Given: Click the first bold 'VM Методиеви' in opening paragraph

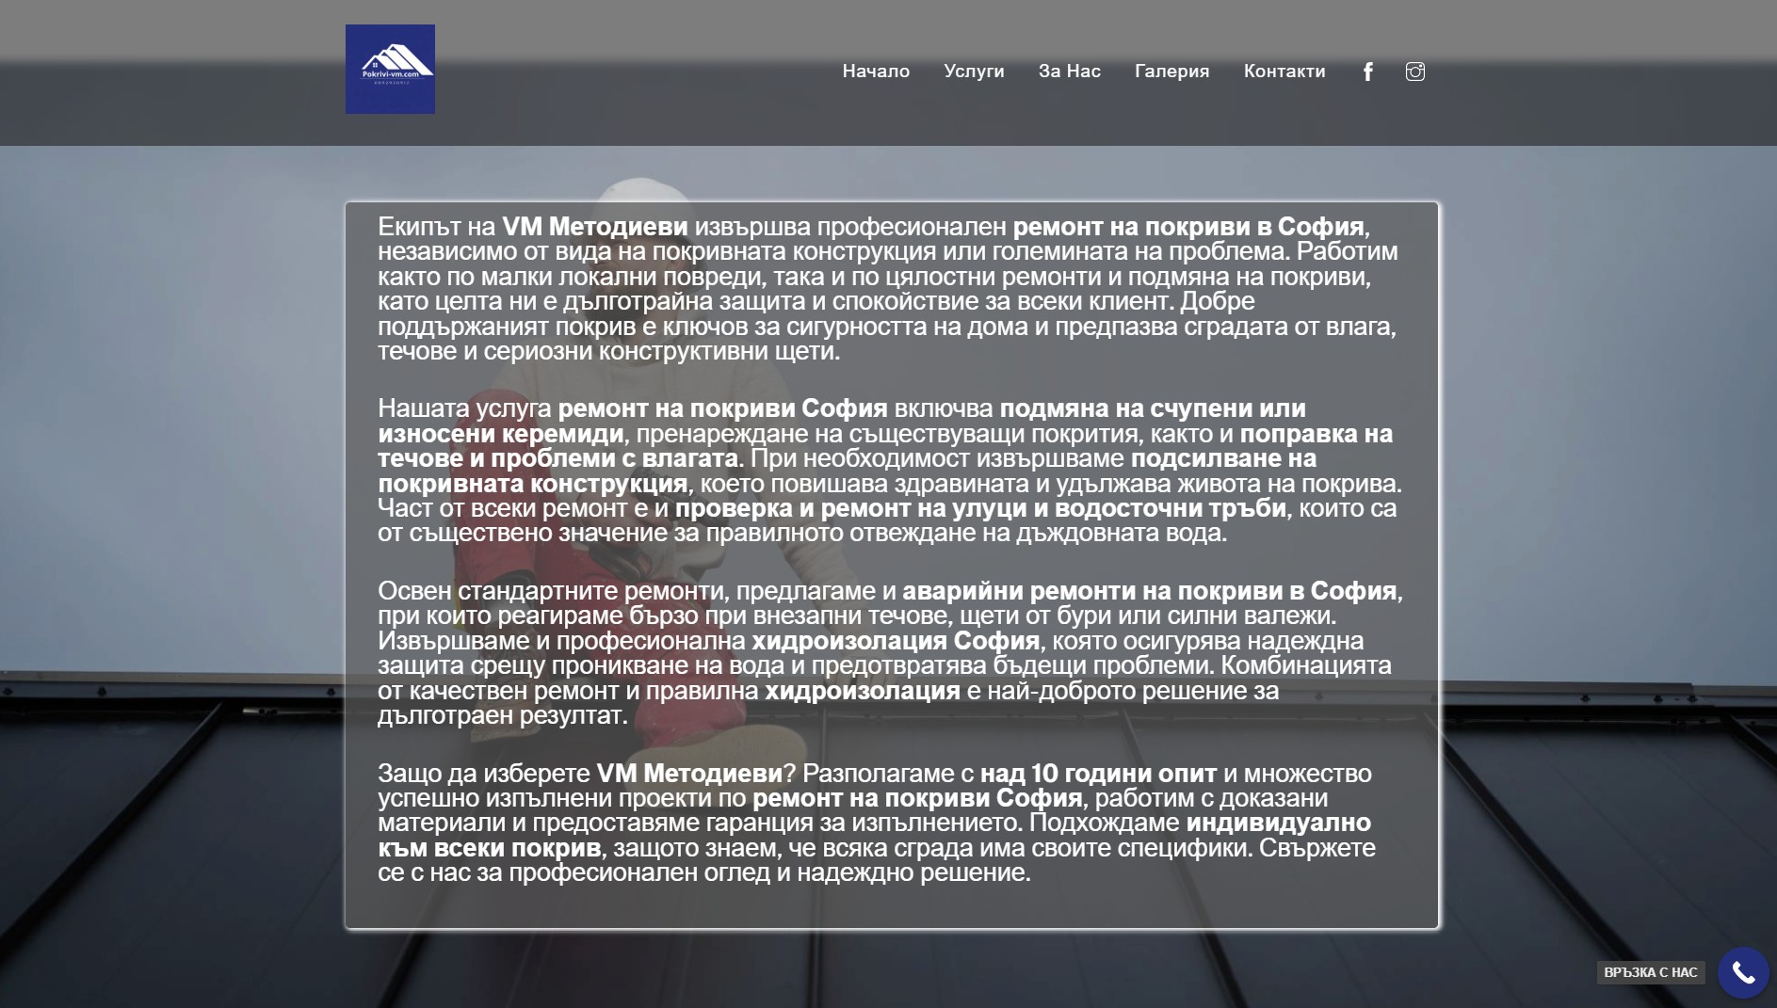Looking at the screenshot, I should click(595, 227).
